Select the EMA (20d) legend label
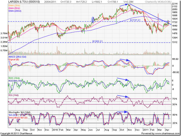Screen dimensions: 181x136 pyautogui.click(x=14, y=6)
